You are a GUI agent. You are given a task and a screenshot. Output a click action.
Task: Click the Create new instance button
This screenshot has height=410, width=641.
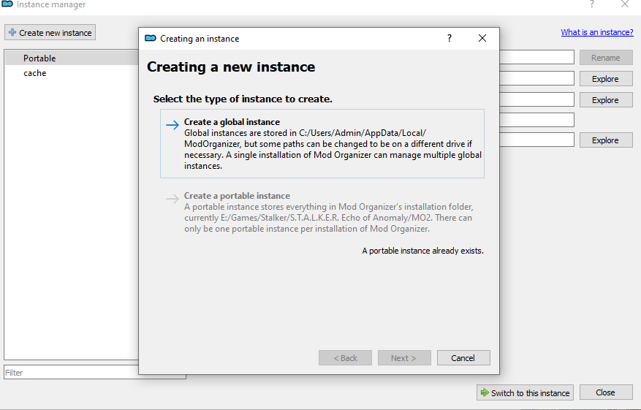coord(50,33)
